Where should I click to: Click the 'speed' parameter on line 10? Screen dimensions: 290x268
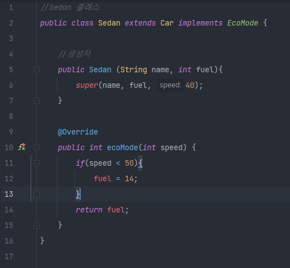[x=171, y=148]
